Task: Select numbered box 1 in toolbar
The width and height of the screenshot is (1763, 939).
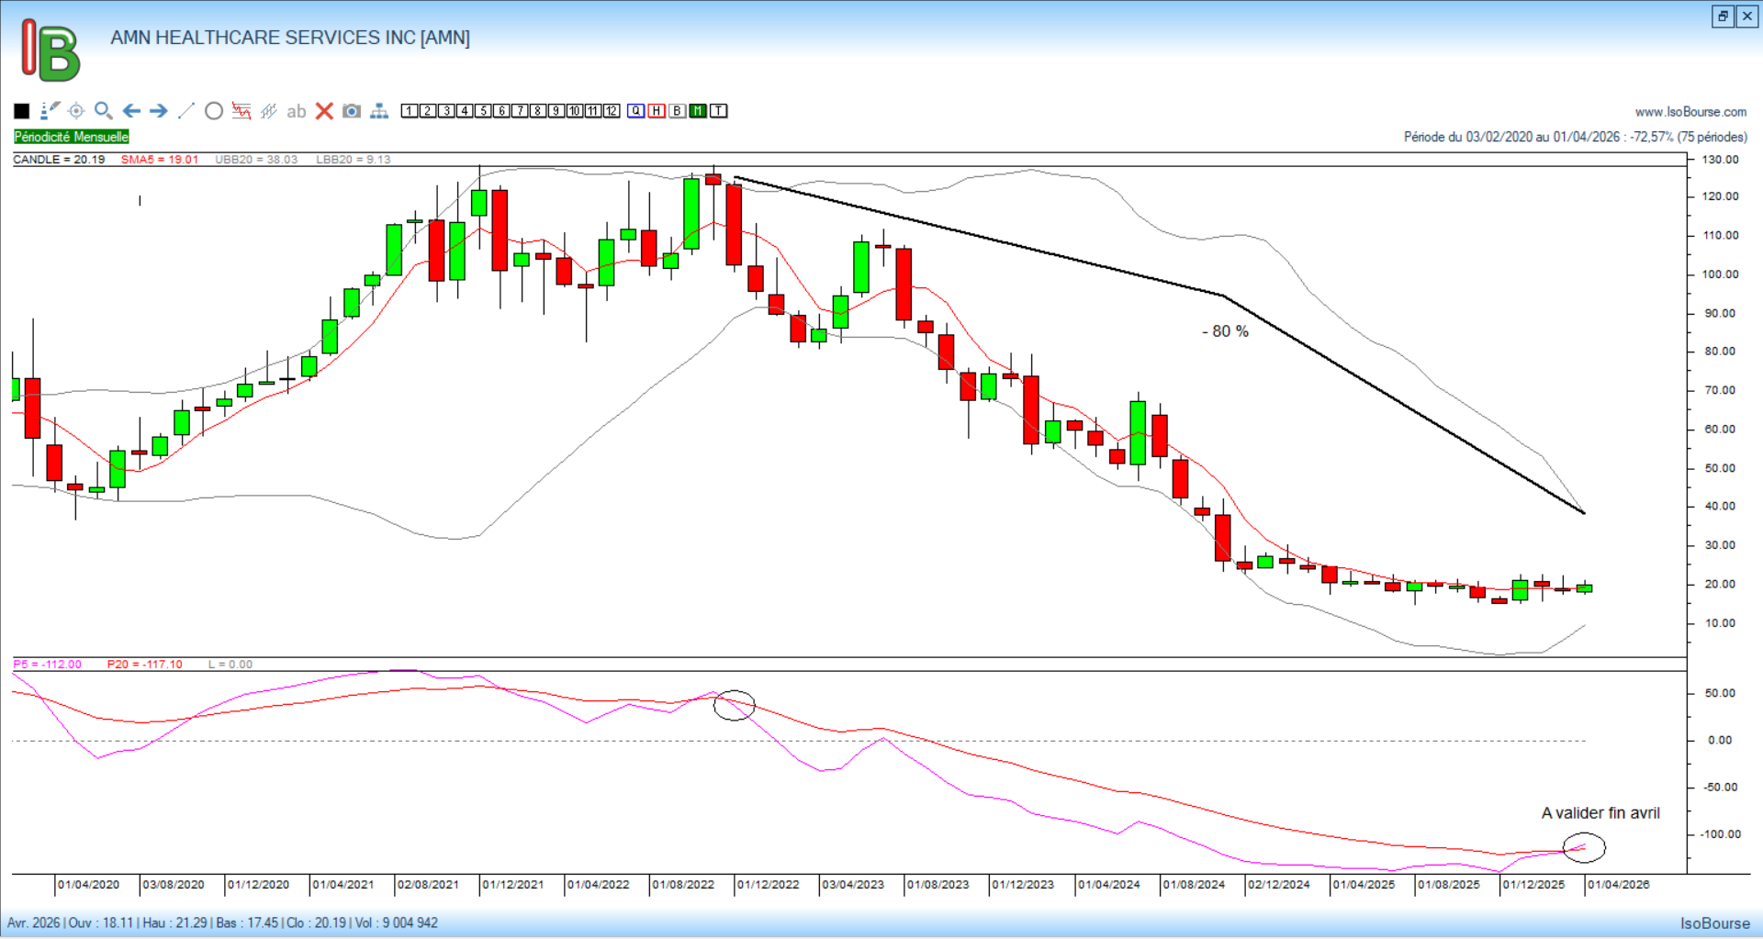Action: coord(410,111)
